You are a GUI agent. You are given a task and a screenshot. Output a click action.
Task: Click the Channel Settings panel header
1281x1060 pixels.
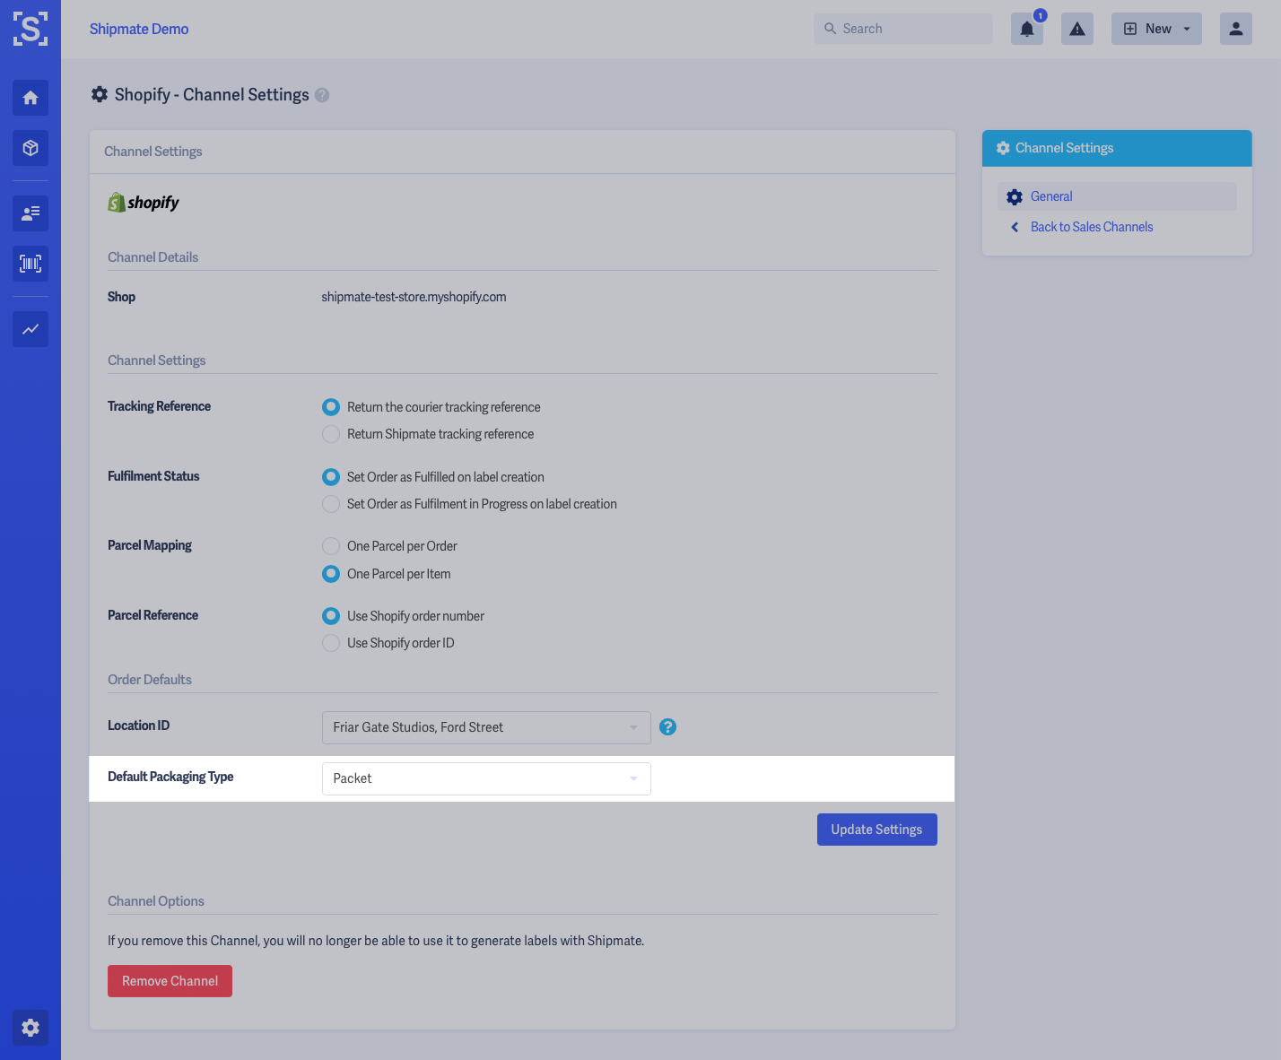[1117, 148]
